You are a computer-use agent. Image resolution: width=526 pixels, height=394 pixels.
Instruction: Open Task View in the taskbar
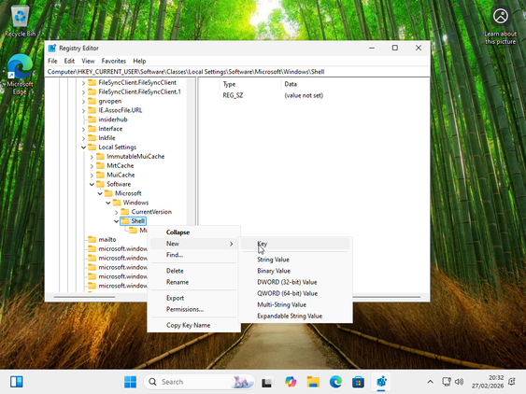pos(266,382)
